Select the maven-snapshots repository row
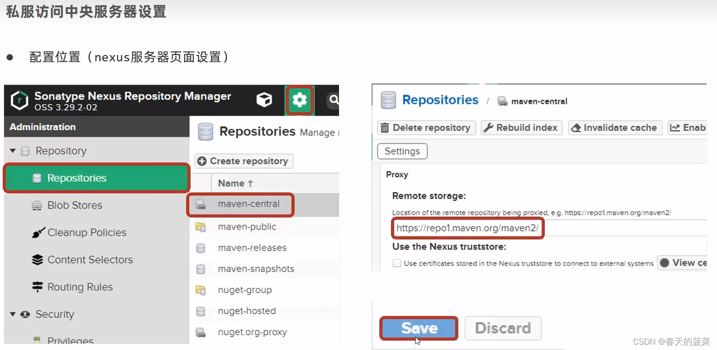 264,269
